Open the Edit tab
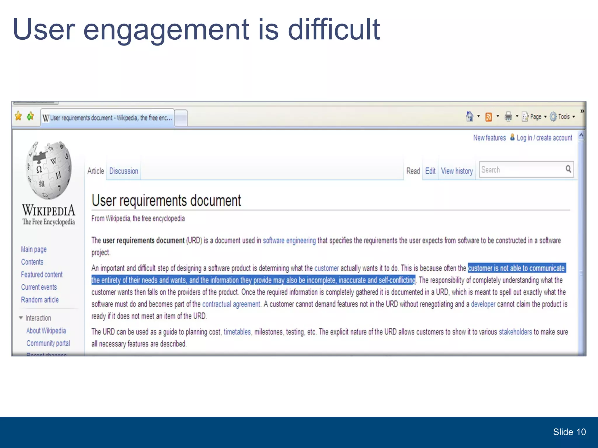Image resolution: width=598 pixels, height=448 pixels. (430, 171)
